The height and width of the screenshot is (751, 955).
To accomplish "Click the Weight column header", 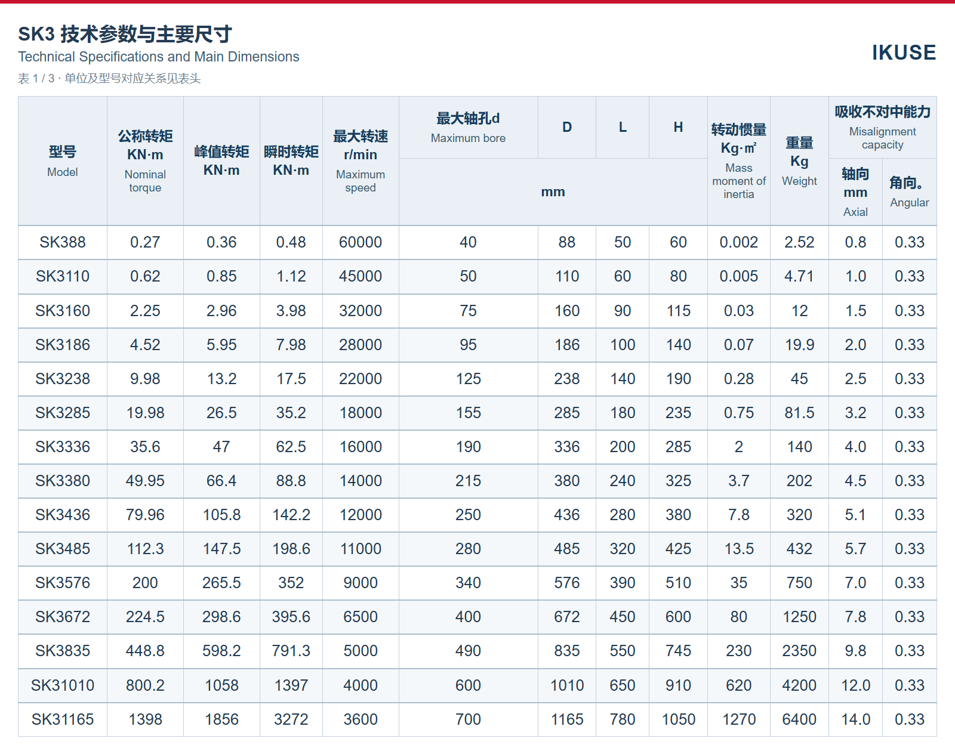I will pos(799,161).
